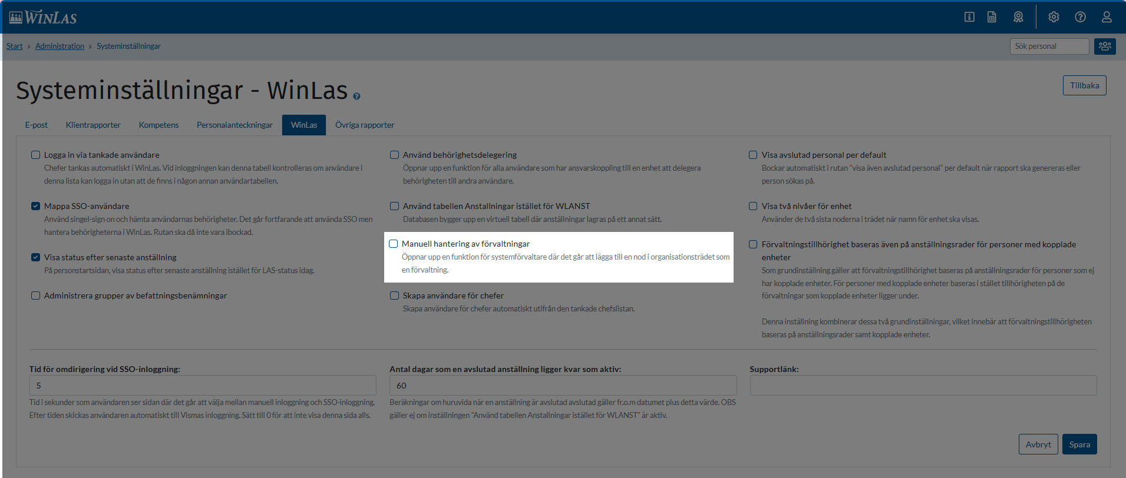Click the Supportlänk input field
Screen dimensions: 1126x478
923,386
